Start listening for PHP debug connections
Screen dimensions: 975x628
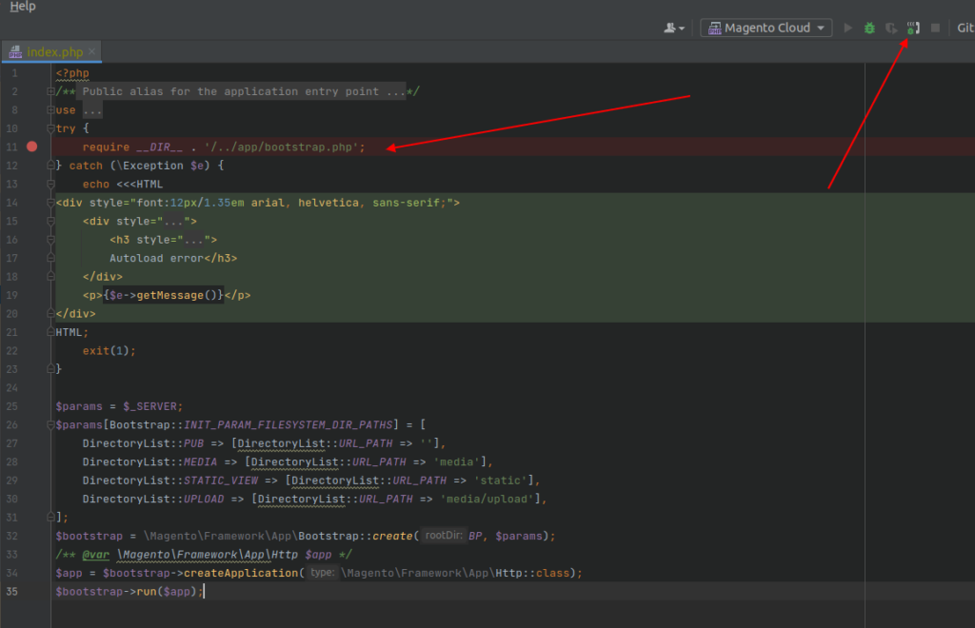913,29
